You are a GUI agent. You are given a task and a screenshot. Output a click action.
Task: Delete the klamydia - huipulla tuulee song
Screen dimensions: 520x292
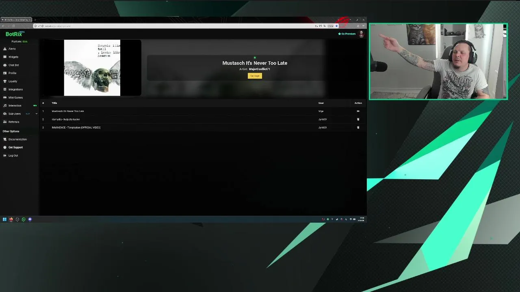(x=358, y=119)
